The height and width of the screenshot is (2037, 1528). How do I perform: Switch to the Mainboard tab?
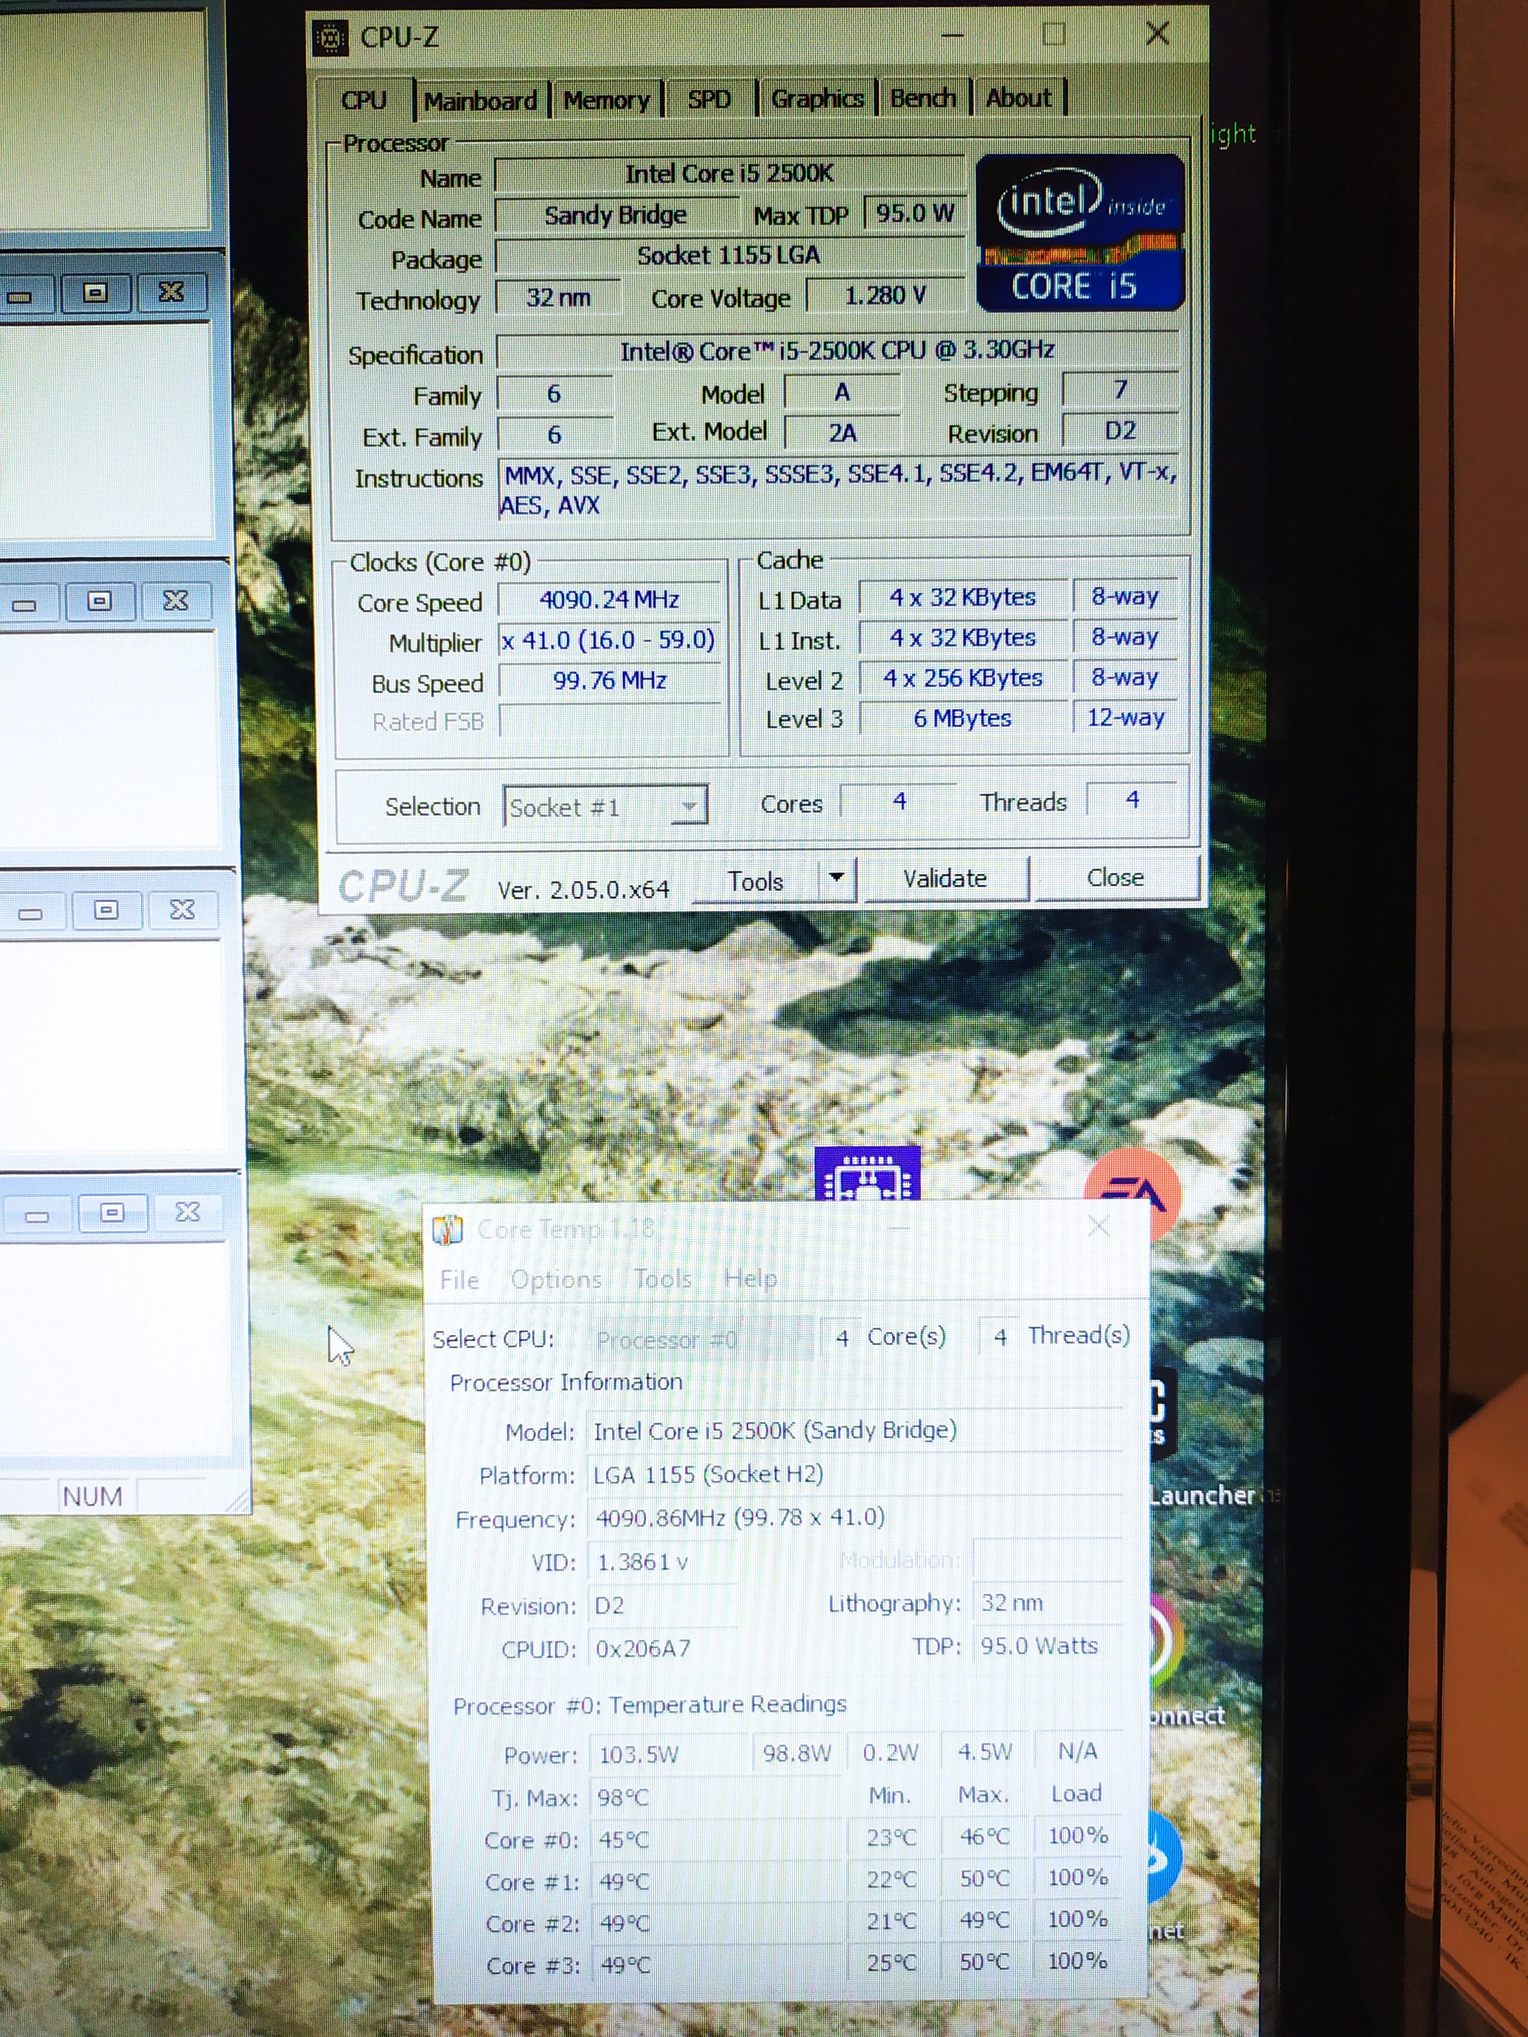(480, 100)
